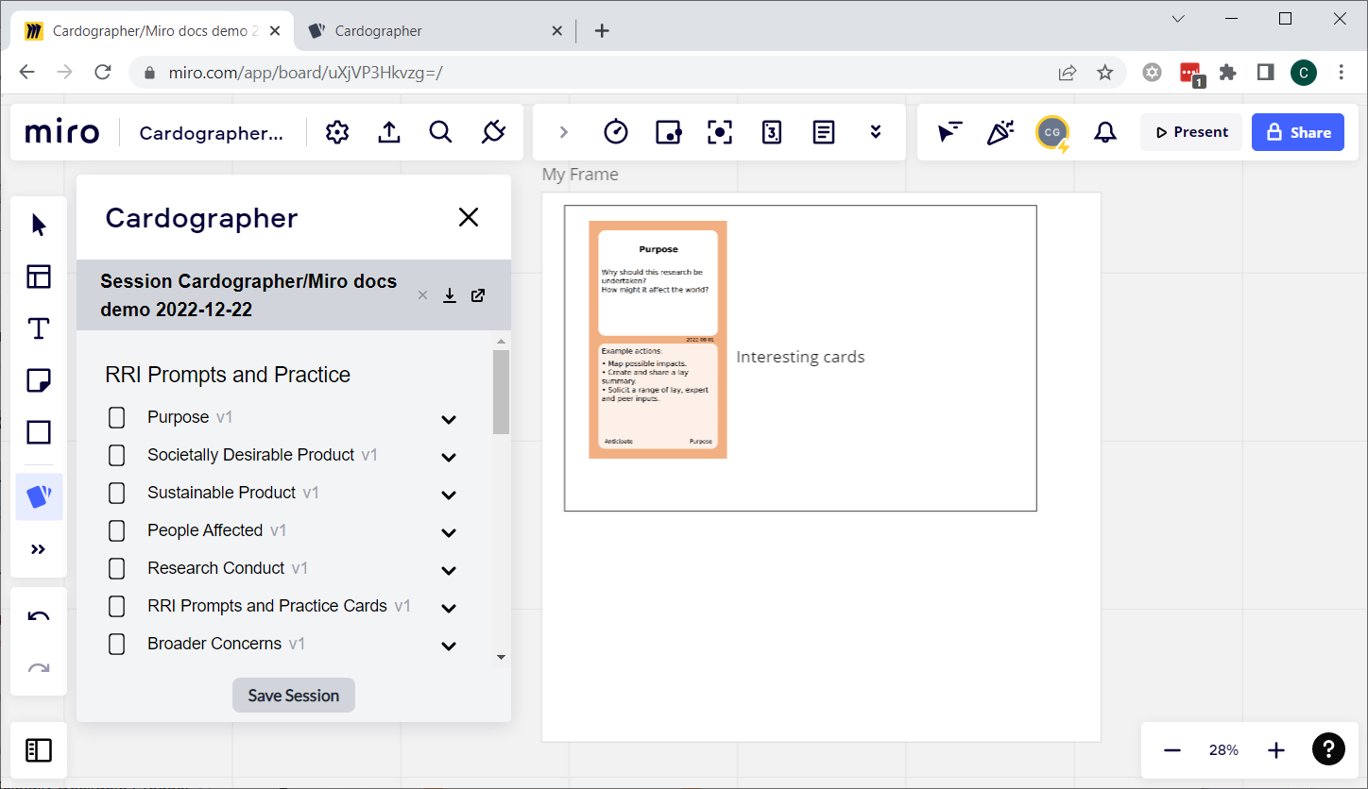1368x789 pixels.
Task: Open the notes panel
Action: (824, 132)
